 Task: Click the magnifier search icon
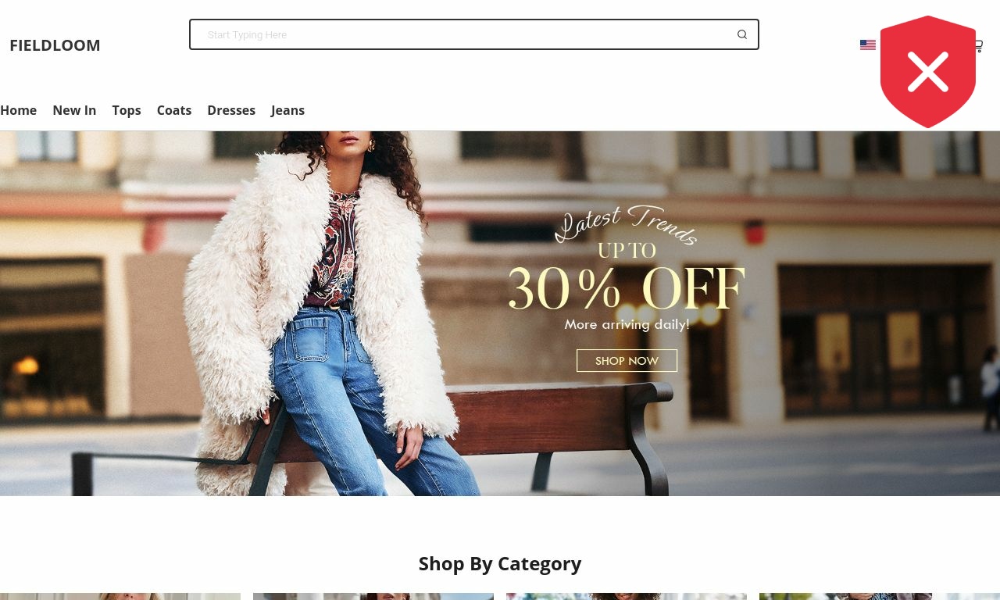[742, 34]
